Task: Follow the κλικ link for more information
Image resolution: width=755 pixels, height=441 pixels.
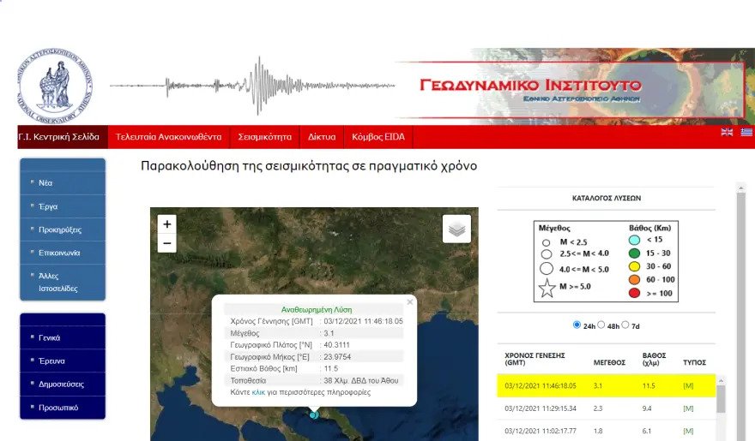Action: click(258, 392)
